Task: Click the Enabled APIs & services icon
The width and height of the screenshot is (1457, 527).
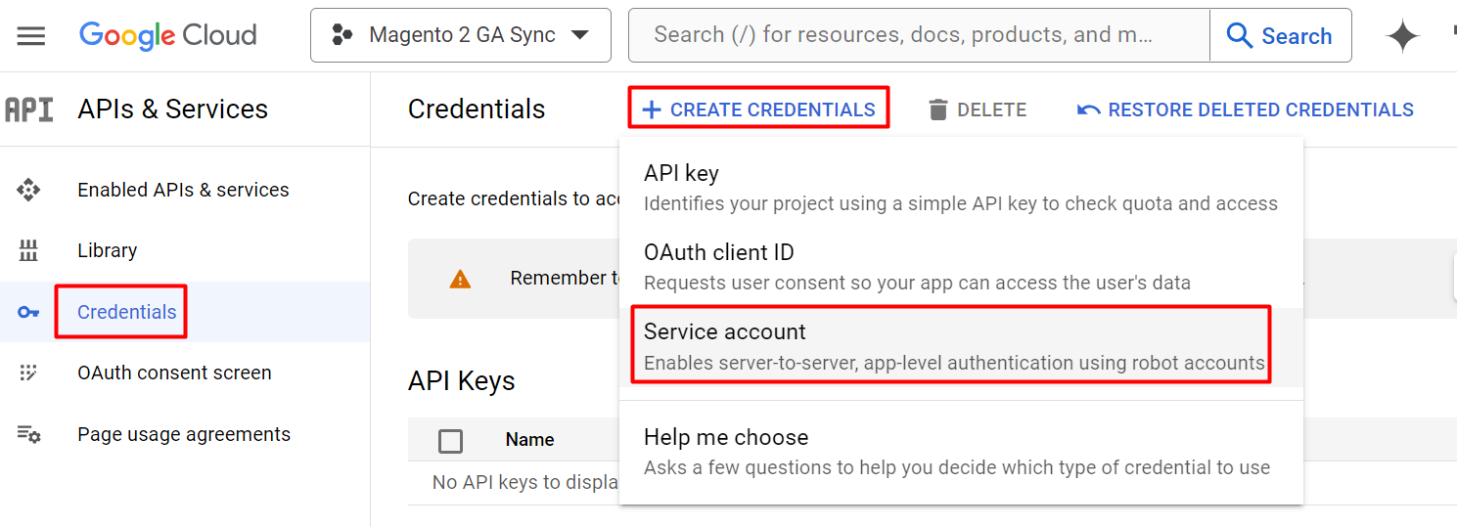Action: pos(29,190)
